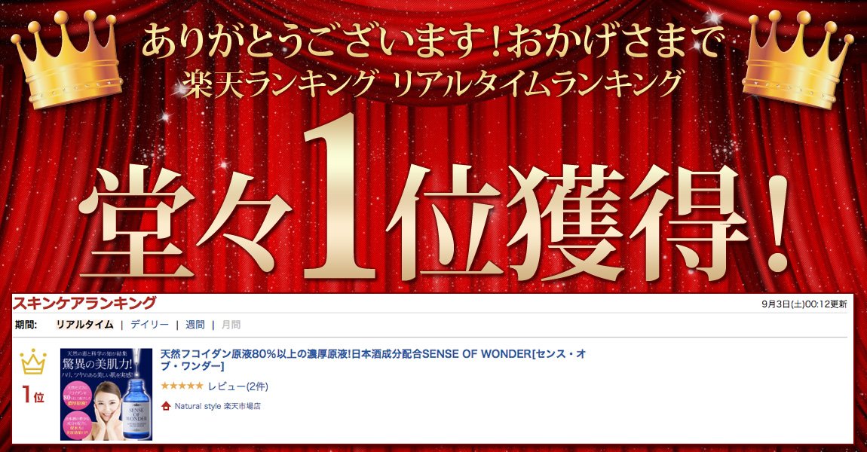This screenshot has width=867, height=452.
Task: Click the red 1位 rank label
Action: click(x=33, y=395)
